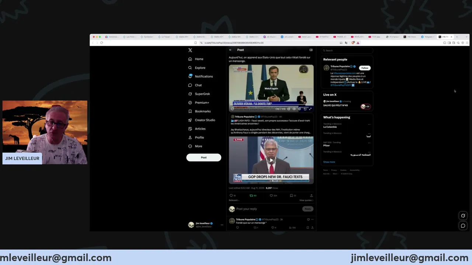The height and width of the screenshot is (265, 472).
Task: Mute the Olivier Véran video
Action: [294, 109]
